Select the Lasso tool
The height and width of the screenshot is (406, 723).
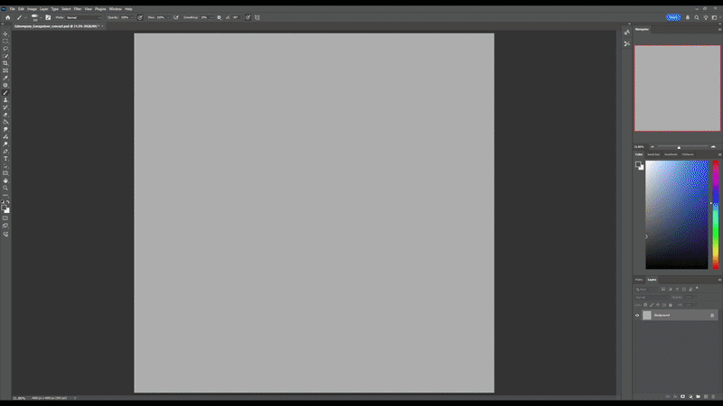coord(5,49)
